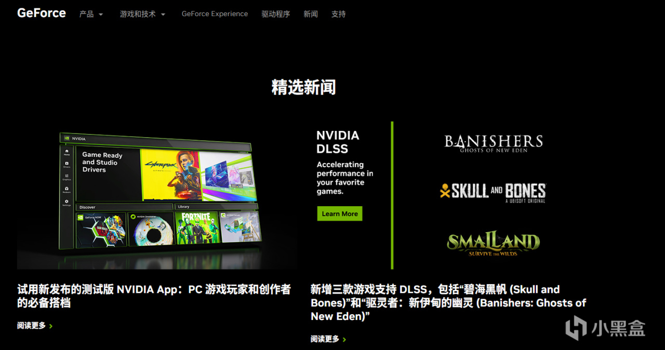Select the Home icon in the NVIDIA app sidebar
The height and width of the screenshot is (350, 665).
point(66,151)
